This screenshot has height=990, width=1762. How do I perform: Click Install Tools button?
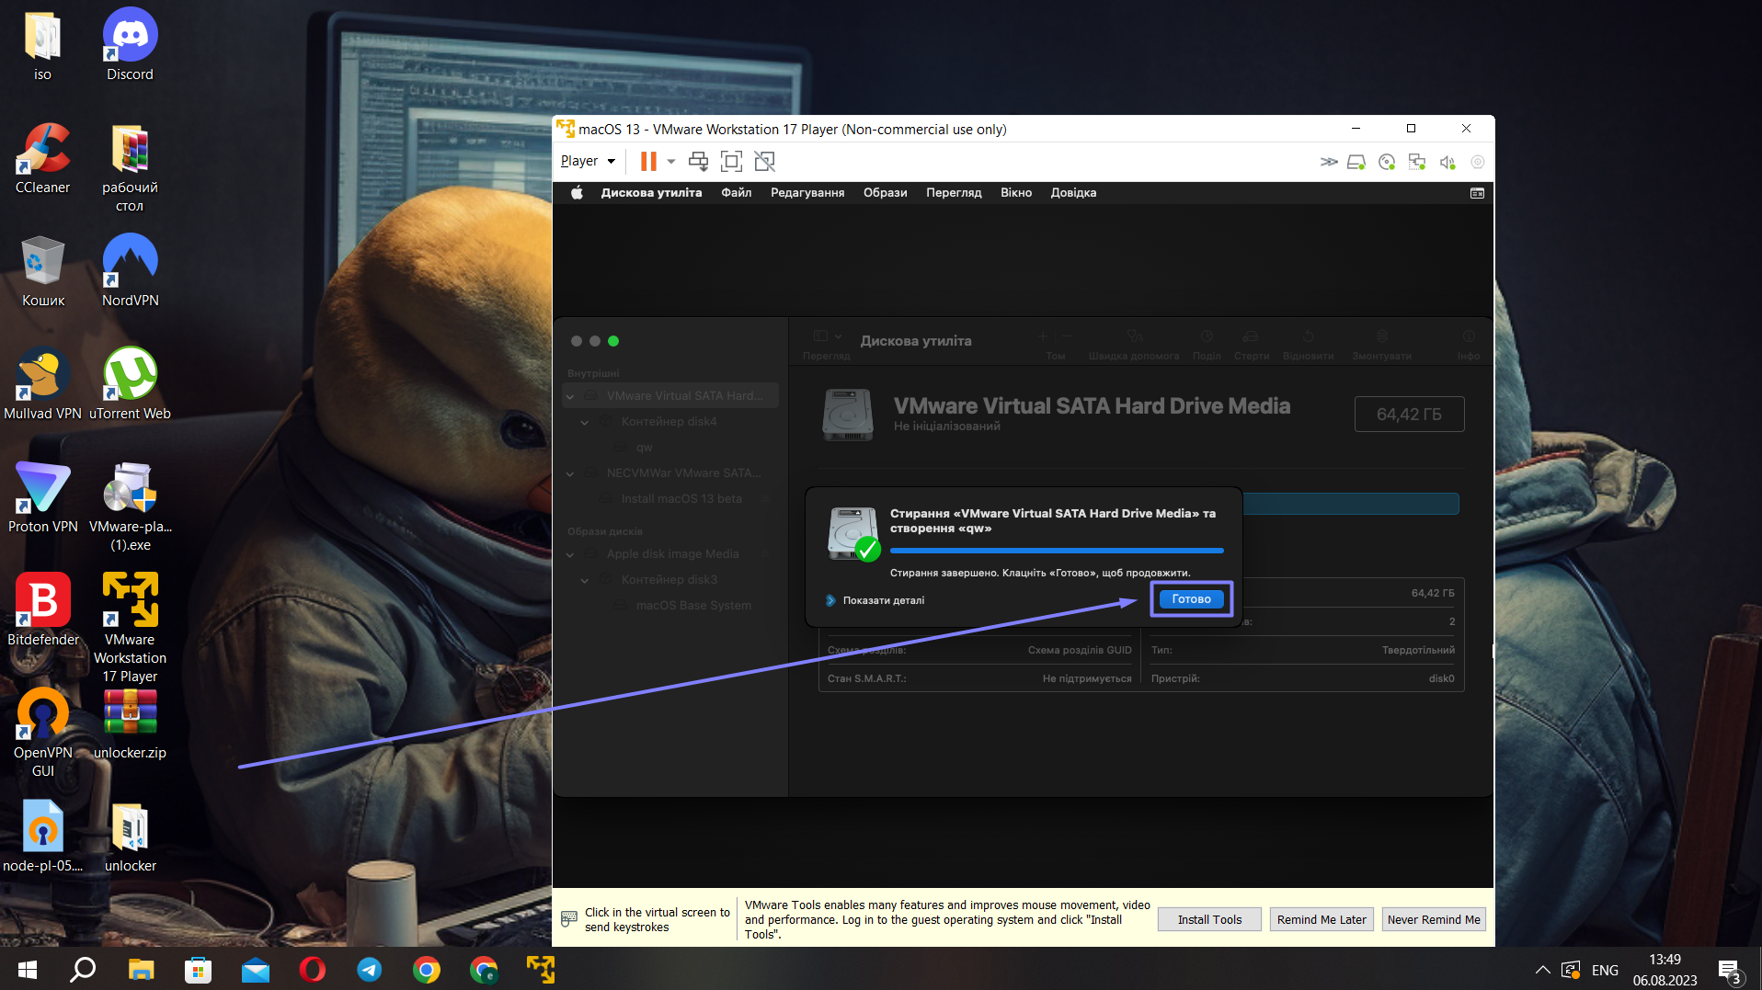[1209, 919]
